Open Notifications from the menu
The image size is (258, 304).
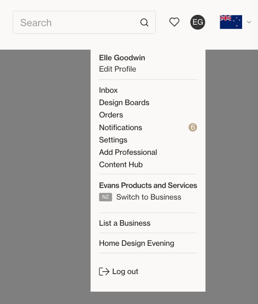pos(120,128)
